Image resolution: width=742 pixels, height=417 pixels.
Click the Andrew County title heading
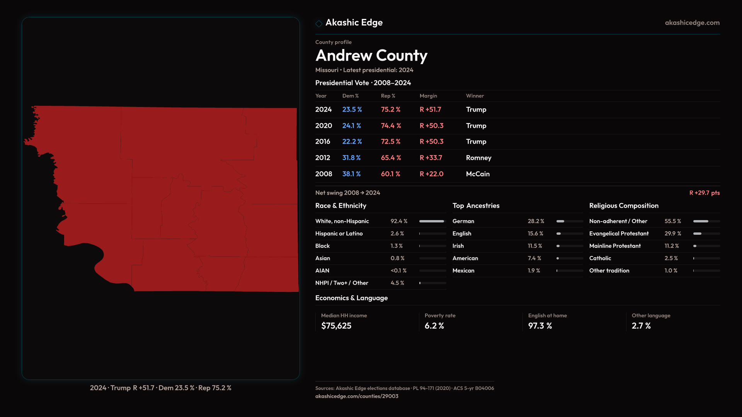point(371,56)
